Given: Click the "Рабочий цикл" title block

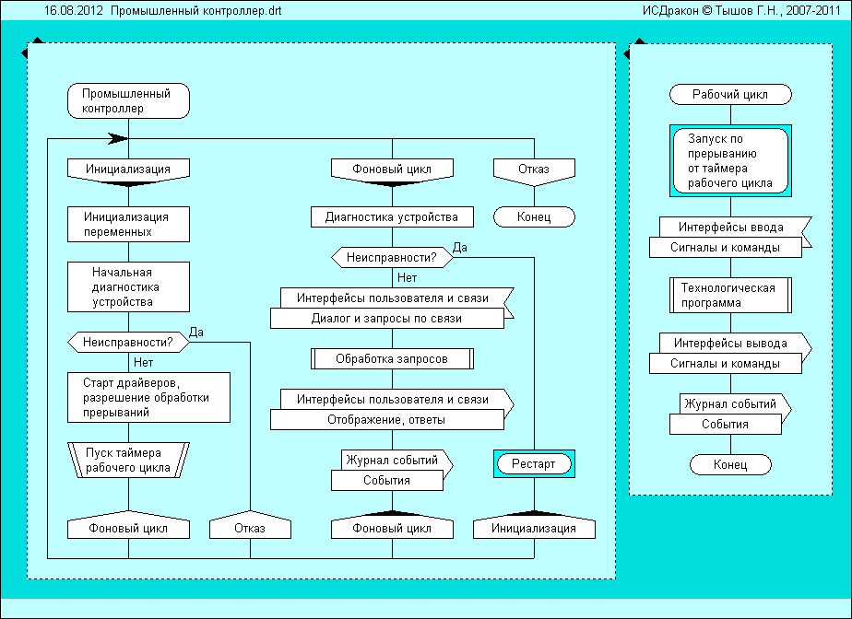Looking at the screenshot, I should 728,94.
